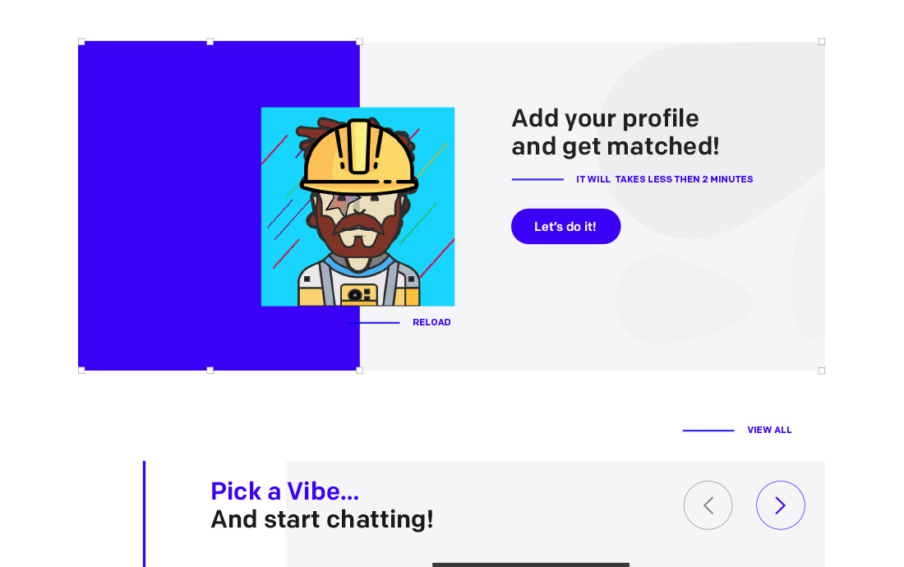The image size is (904, 567).
Task: Grab the top-left selection handle of blue rectangle
Action: pos(81,41)
